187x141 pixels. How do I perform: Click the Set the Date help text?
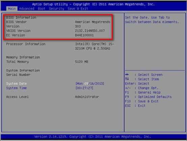[x=152, y=20]
